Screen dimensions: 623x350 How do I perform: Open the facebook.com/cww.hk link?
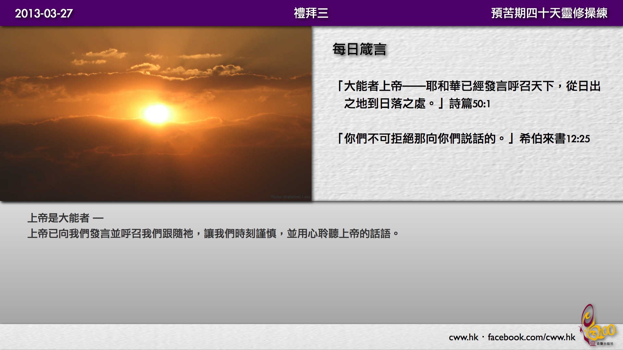tap(531, 337)
